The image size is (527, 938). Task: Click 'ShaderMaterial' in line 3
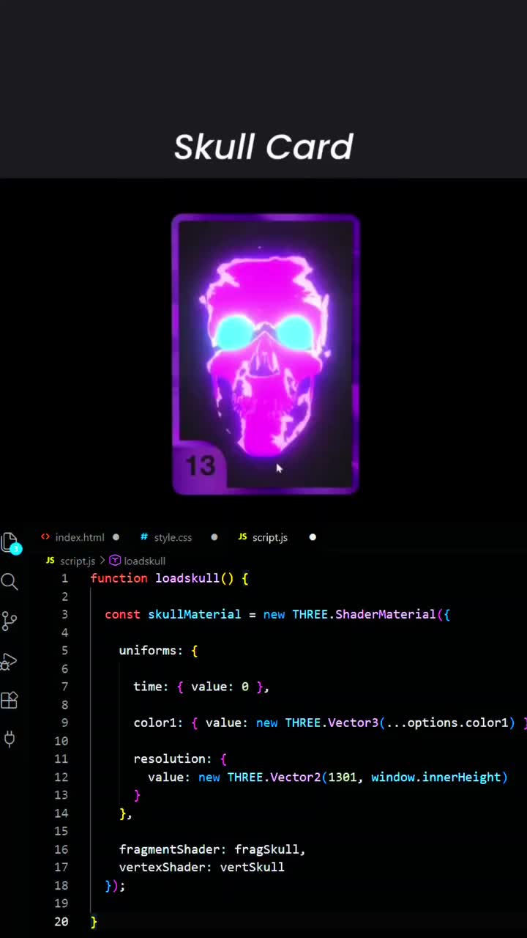386,614
